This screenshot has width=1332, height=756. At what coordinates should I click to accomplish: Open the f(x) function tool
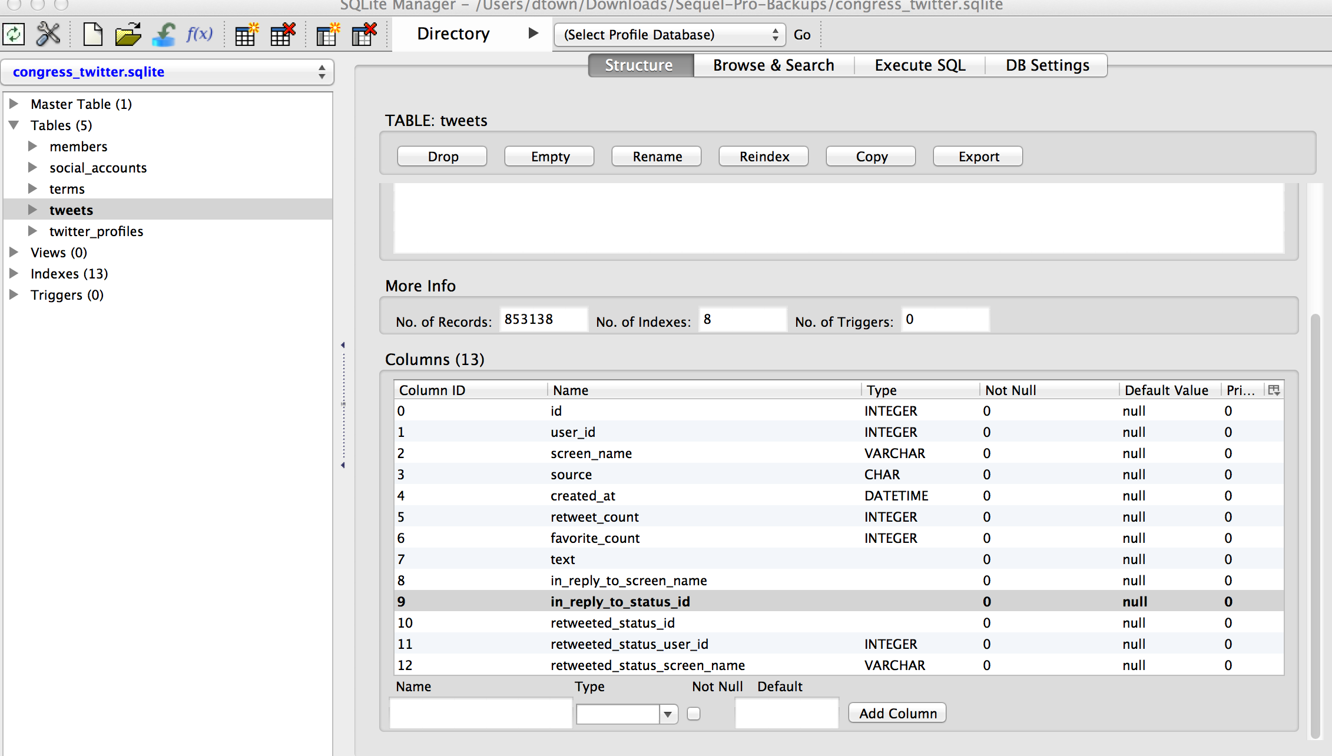click(x=200, y=34)
